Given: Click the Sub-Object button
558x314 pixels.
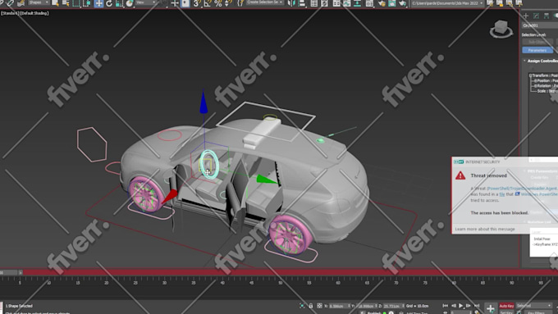Looking at the screenshot, I should 537,42.
